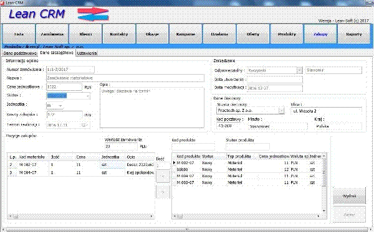Select the bbbbb product row

[247, 169]
